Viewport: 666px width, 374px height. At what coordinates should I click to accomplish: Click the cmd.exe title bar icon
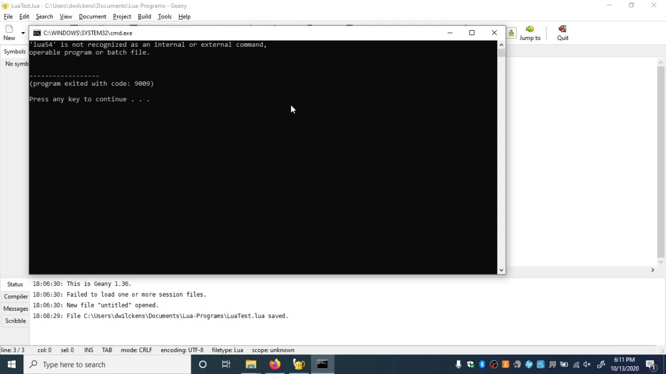coord(37,33)
